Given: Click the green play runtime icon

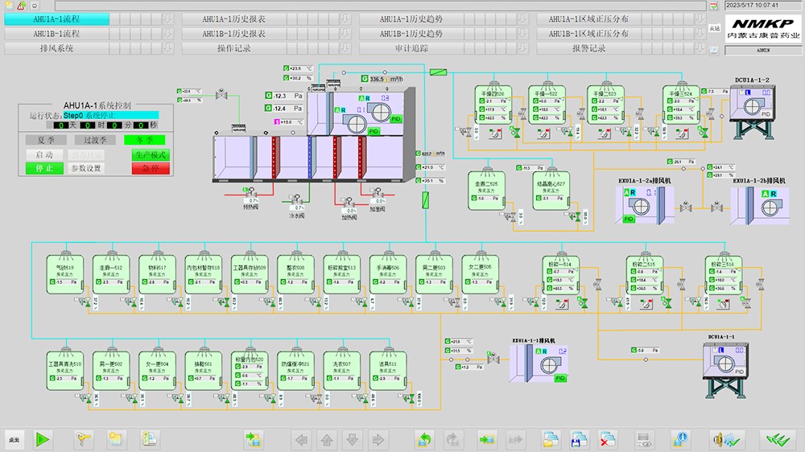Looking at the screenshot, I should tap(43, 439).
